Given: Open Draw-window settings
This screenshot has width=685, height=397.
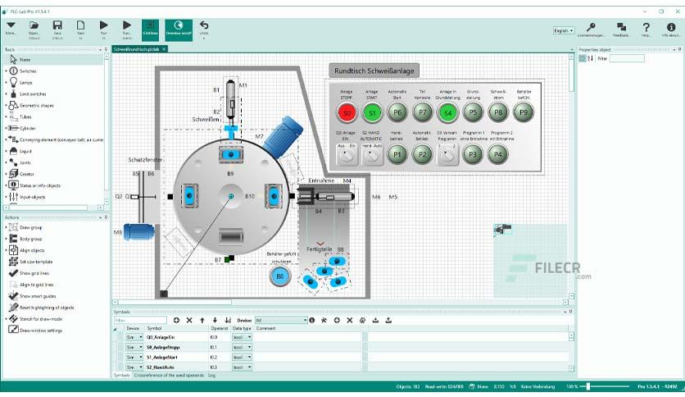Looking at the screenshot, I should coord(41,330).
